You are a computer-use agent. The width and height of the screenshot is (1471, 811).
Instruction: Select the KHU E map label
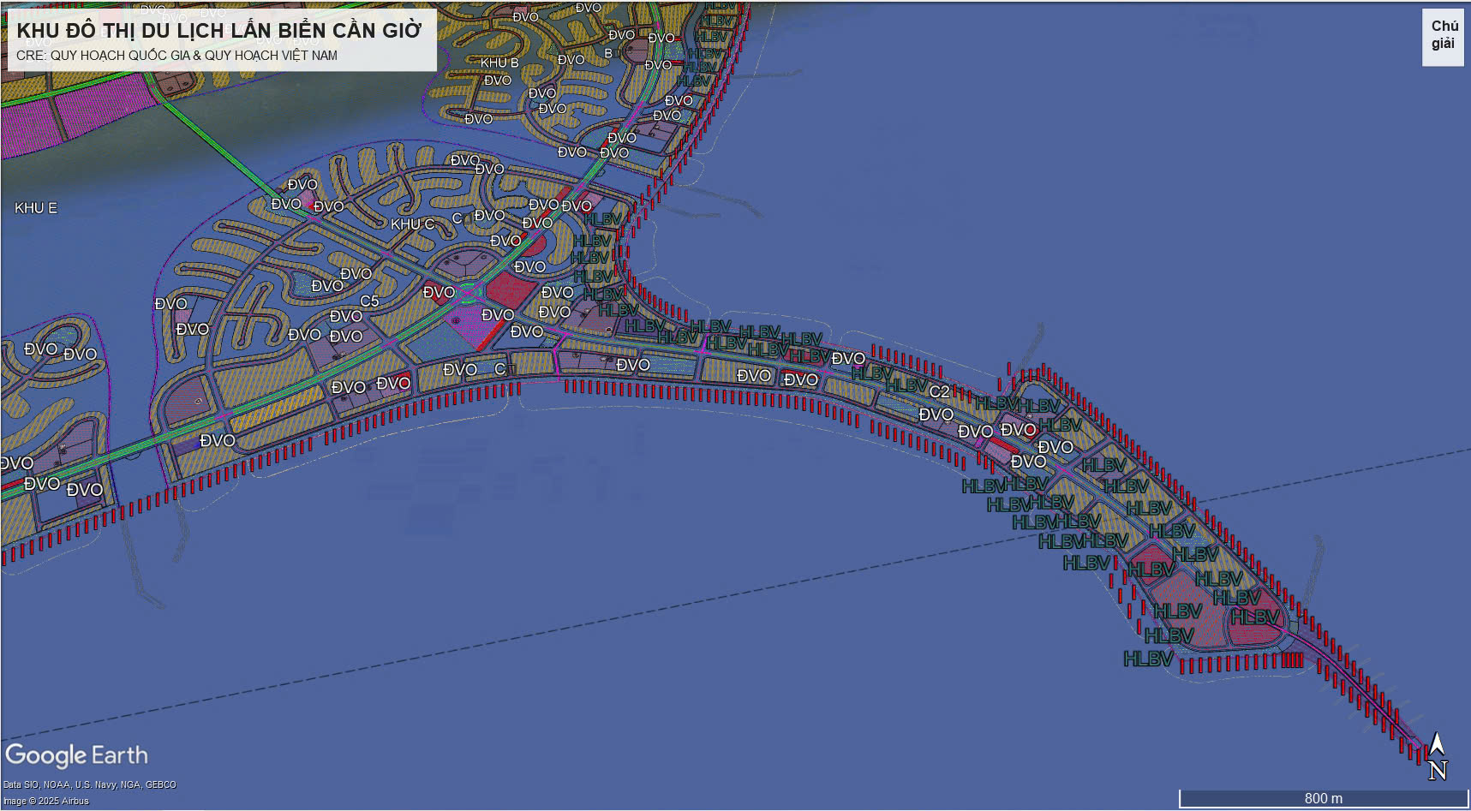coord(36,208)
